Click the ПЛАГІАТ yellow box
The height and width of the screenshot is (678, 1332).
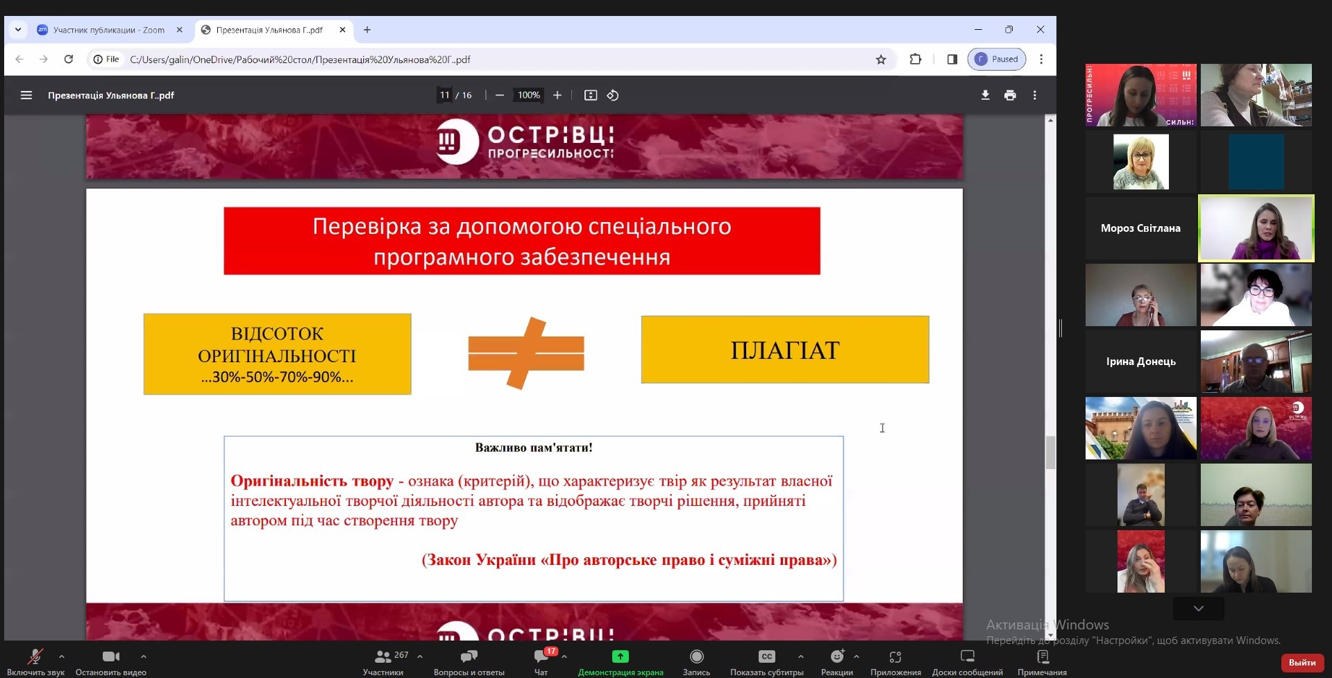[x=785, y=350]
